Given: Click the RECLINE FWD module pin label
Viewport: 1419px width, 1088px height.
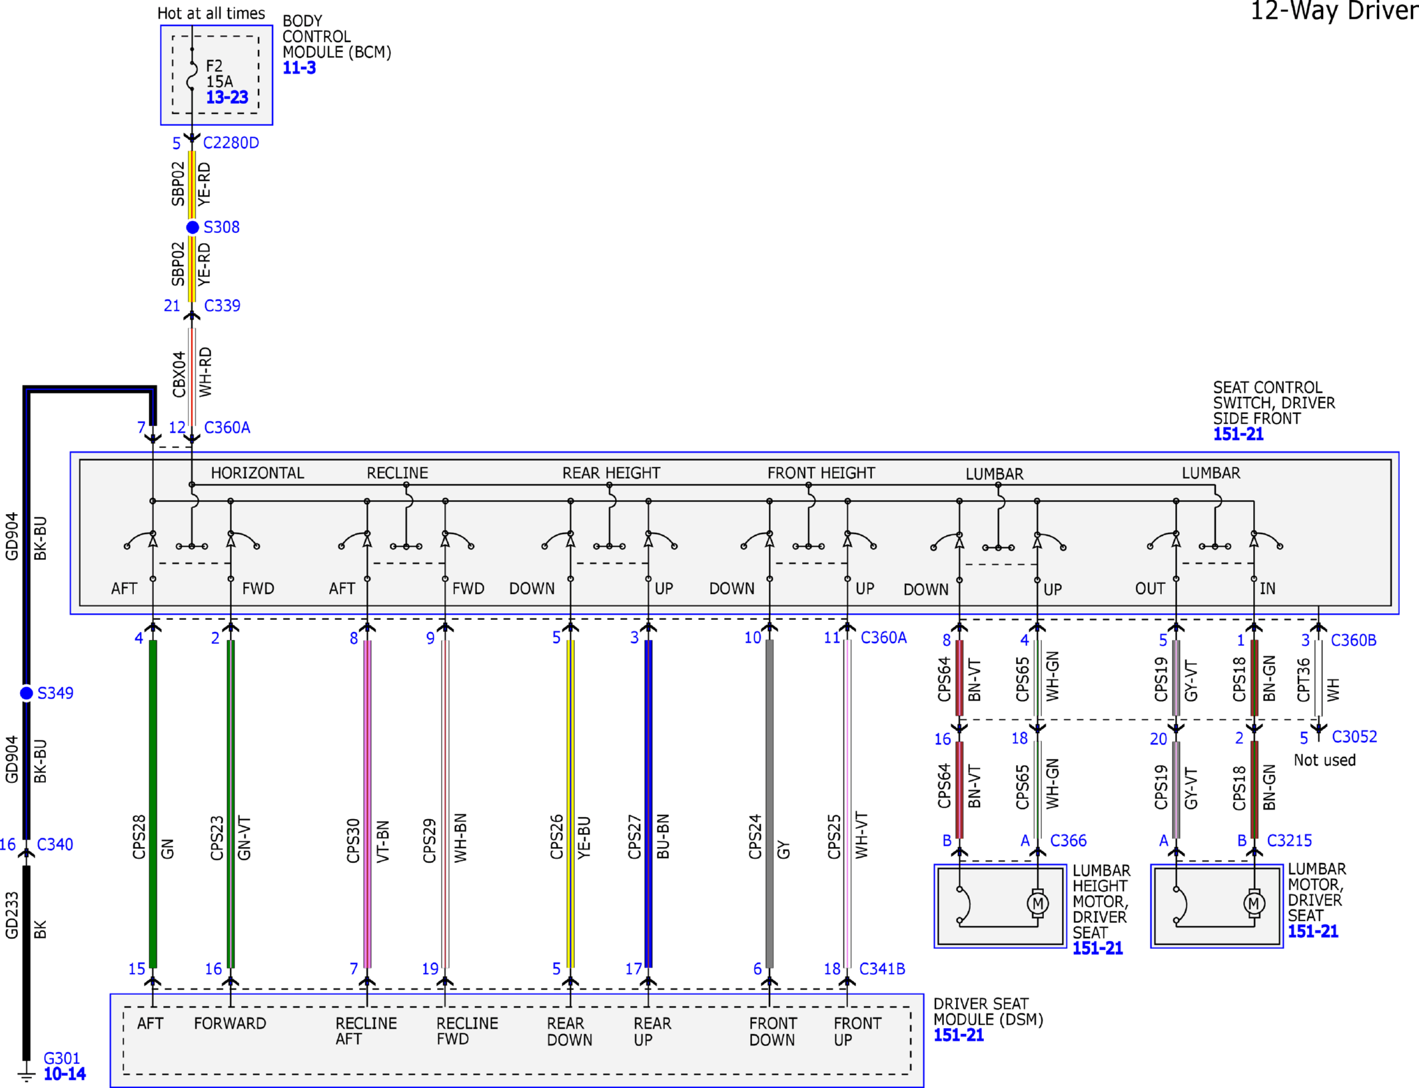Looking at the screenshot, I should coord(467,1031).
